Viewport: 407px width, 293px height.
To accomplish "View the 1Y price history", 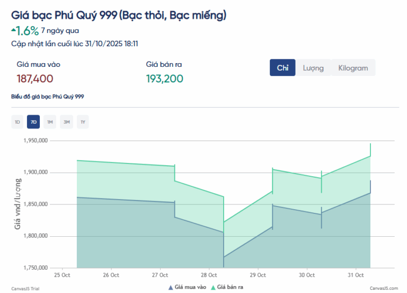I will 83,122.
